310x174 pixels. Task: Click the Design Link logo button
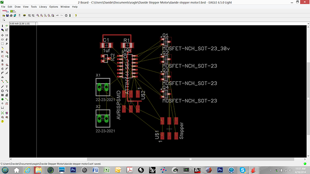(5, 11)
